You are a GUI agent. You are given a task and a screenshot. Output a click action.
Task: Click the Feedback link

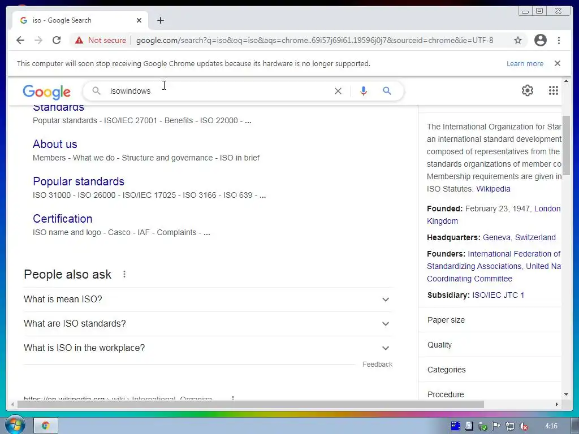[x=377, y=364]
